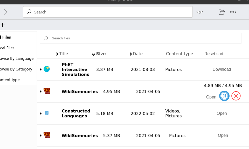Expand the PhET Interactive Simulations row

41,69
